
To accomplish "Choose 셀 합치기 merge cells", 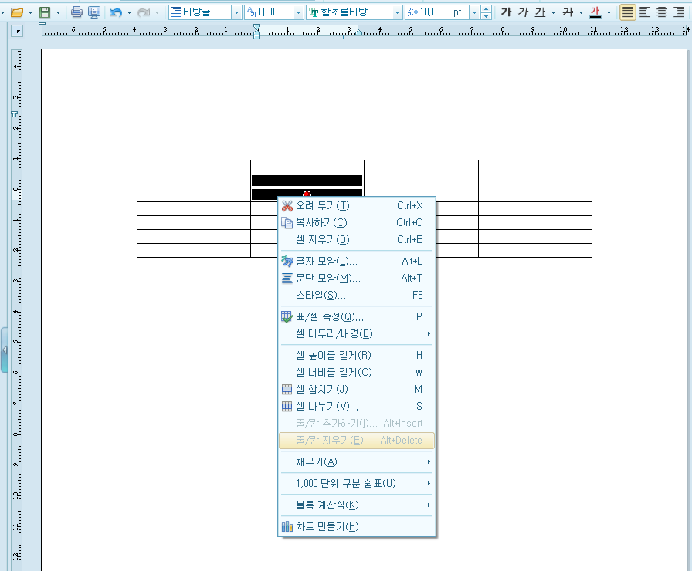I will [357, 390].
